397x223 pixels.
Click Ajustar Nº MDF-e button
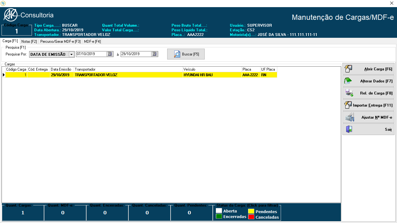point(368,117)
